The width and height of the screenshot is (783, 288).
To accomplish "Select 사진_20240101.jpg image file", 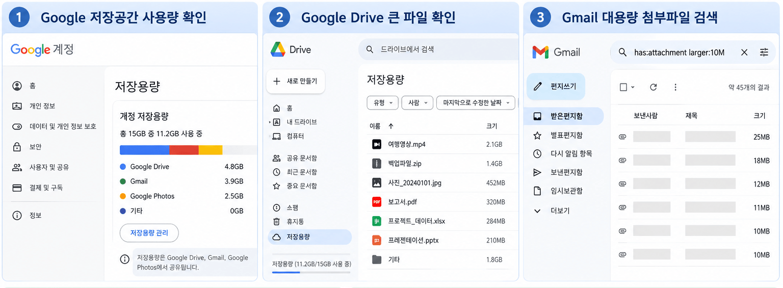I will [x=441, y=182].
